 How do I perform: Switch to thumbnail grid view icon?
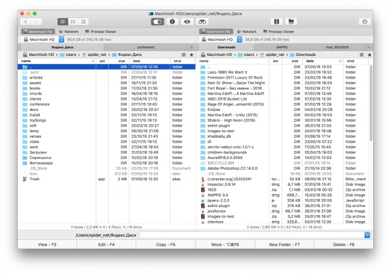[x=84, y=22]
